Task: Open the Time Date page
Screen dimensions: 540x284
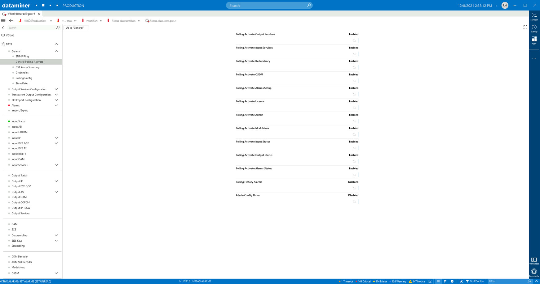Action: click(x=21, y=83)
